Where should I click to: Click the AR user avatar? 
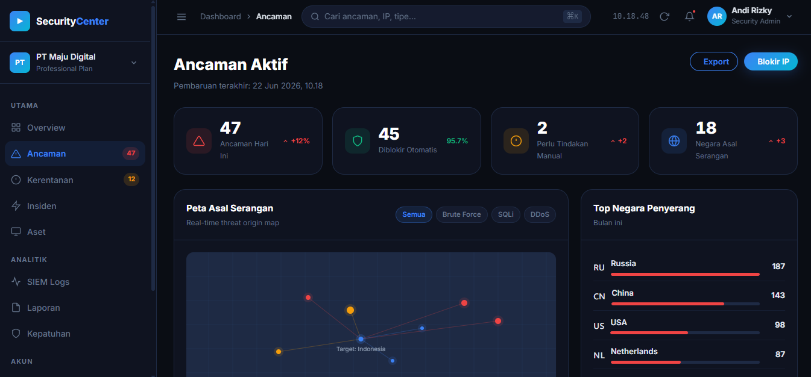coord(717,16)
